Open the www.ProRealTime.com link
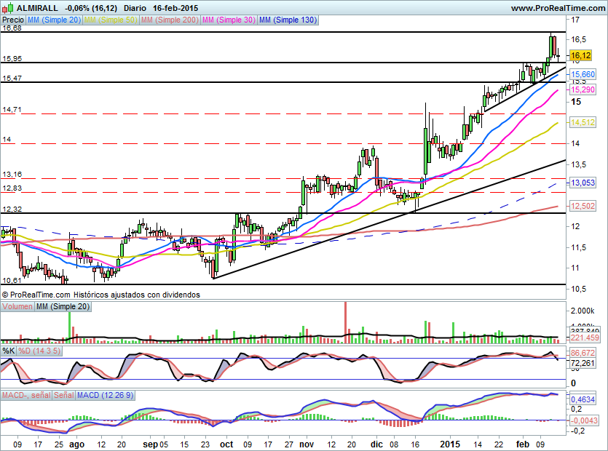 [x=557, y=7]
